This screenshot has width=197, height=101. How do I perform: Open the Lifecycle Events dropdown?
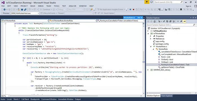tap(49, 13)
